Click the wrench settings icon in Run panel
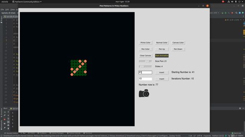This screenshot has height=137, width=245. [x=5, y=115]
